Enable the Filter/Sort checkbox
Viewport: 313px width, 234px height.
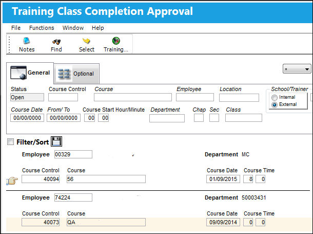tap(10, 142)
